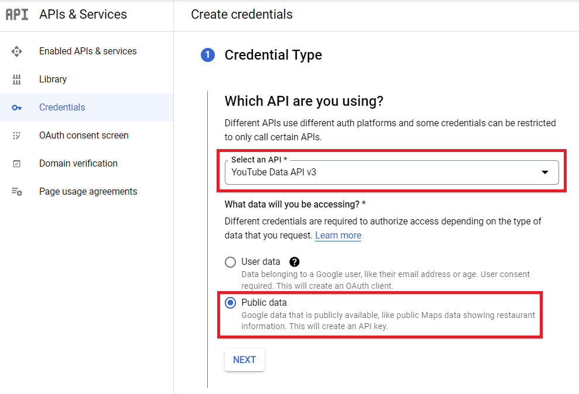Click the Public data label text
Viewport: 579px width, 394px height.
(264, 303)
